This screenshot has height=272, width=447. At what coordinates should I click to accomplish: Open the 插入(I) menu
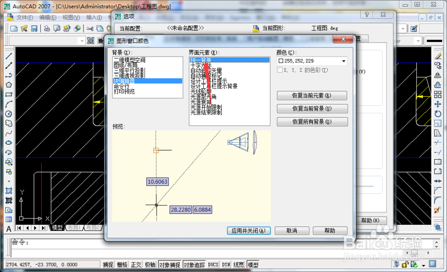[94, 17]
